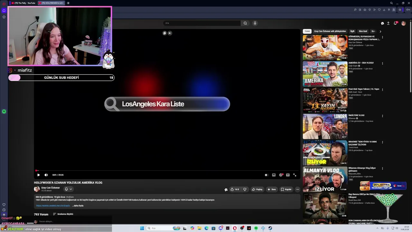Open Windows Start menu

tap(142, 228)
